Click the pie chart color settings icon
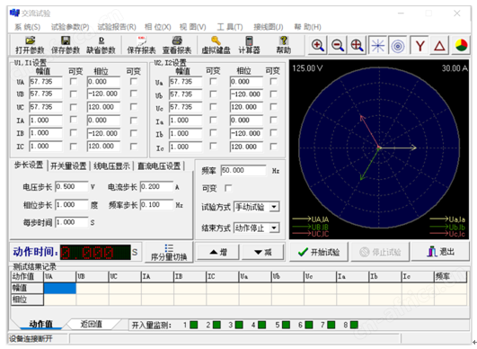 pos(461,46)
